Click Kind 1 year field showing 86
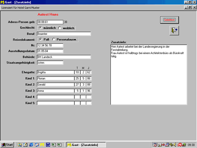The height and width of the screenshot is (148, 197). (x=89, y=78)
